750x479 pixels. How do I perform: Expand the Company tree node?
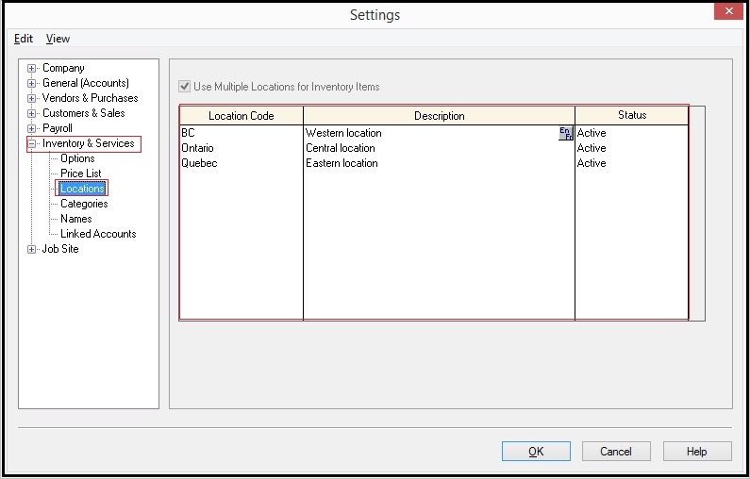coord(32,68)
